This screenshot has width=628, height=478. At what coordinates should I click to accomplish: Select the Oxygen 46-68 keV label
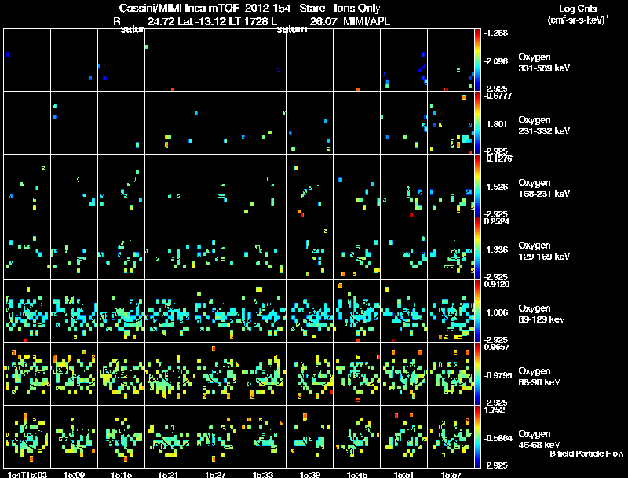click(539, 440)
